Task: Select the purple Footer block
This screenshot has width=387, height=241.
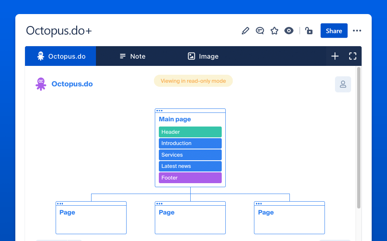Action: (x=190, y=178)
